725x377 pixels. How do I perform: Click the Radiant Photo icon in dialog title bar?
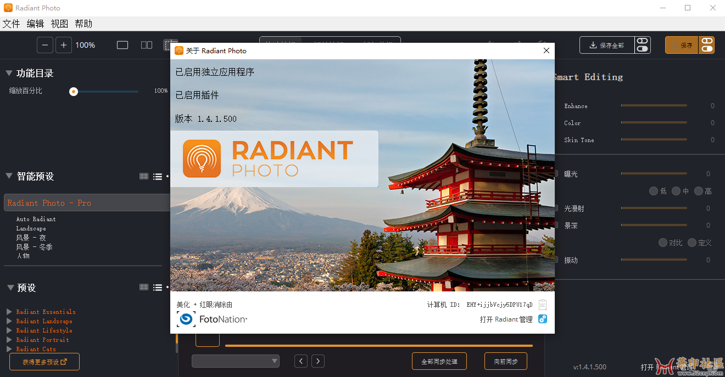click(179, 50)
